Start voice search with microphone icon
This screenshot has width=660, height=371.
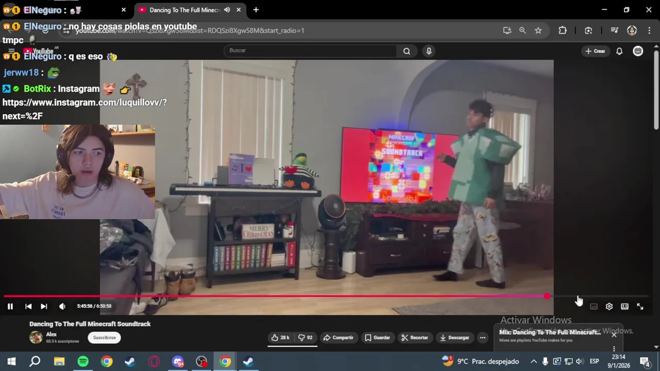(428, 50)
